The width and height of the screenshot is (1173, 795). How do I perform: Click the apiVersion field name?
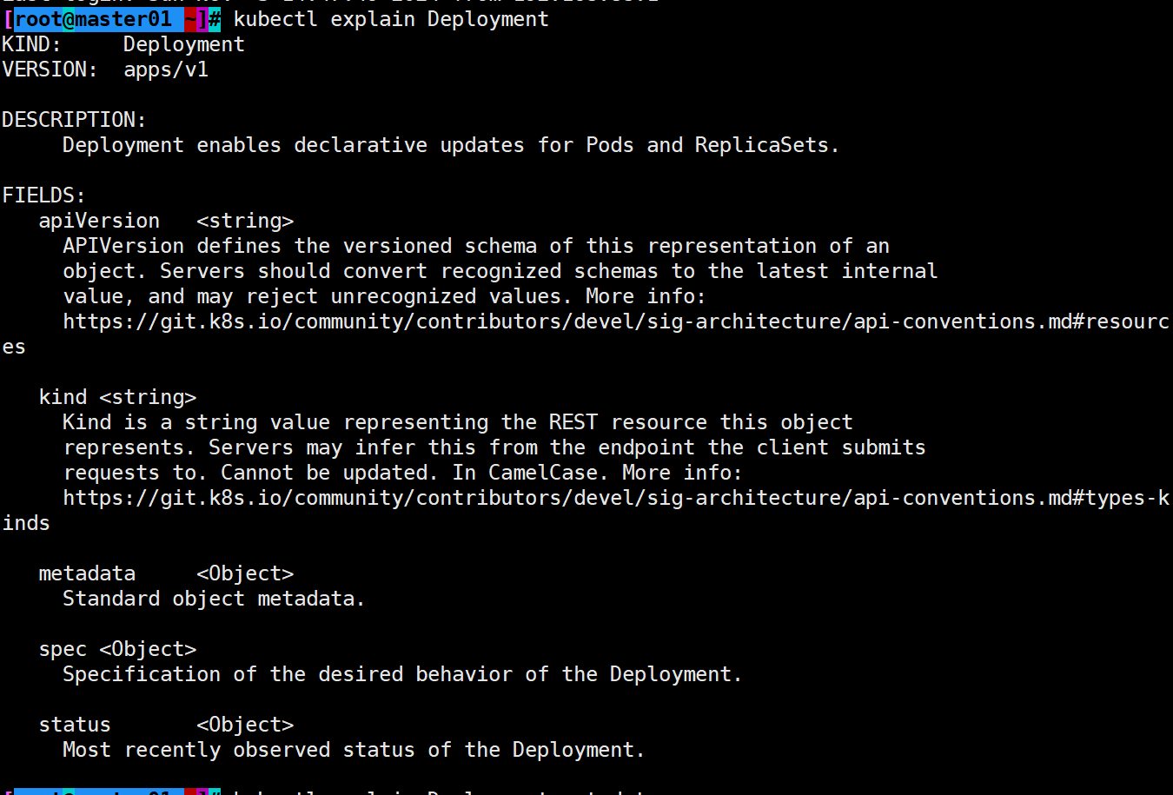(99, 221)
